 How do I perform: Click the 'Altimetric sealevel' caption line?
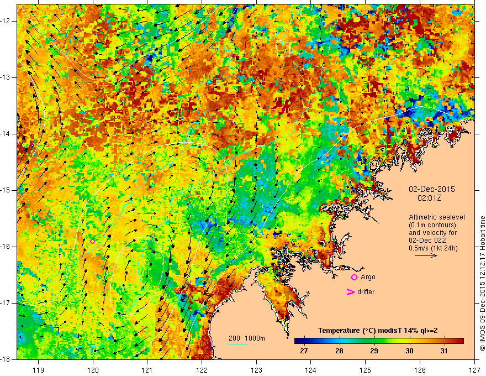(437, 217)
